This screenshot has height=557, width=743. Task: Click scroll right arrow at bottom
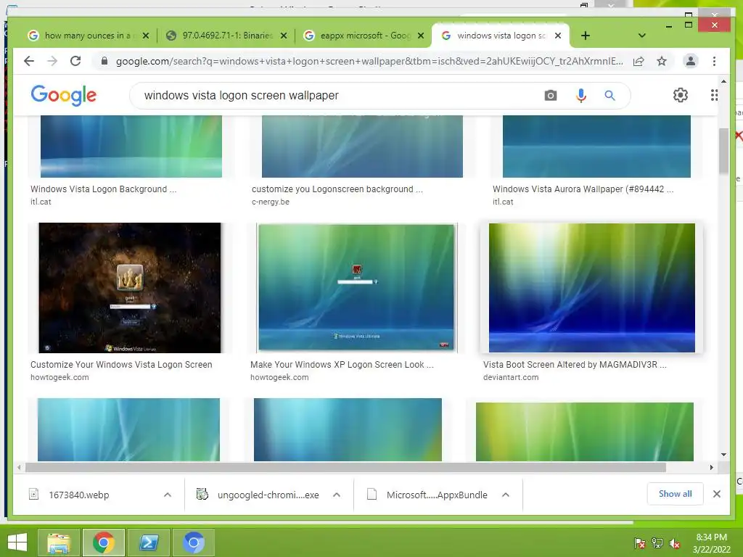coord(711,468)
